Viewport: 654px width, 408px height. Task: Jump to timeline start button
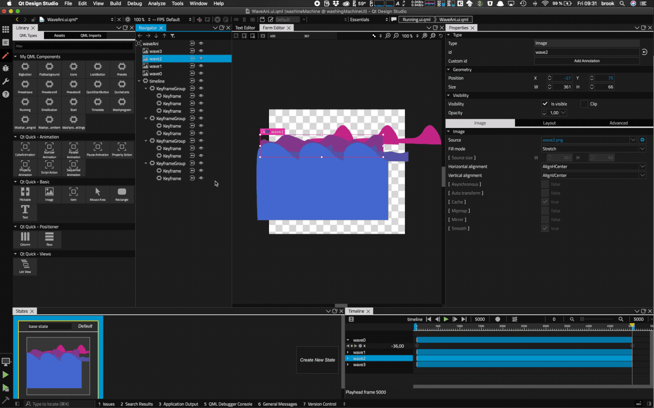429,319
